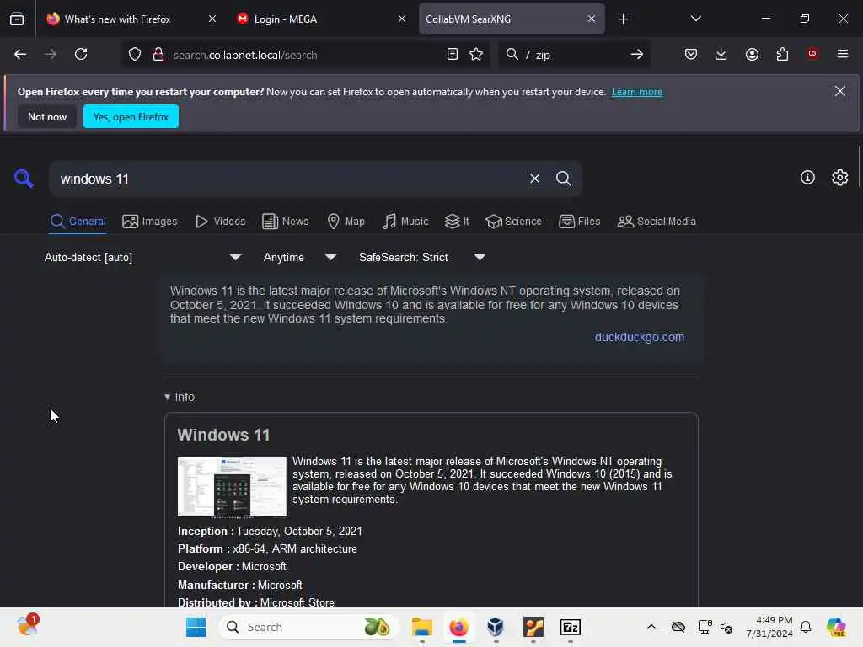Click taskbar Search box
The height and width of the screenshot is (647, 863).
[x=309, y=627]
